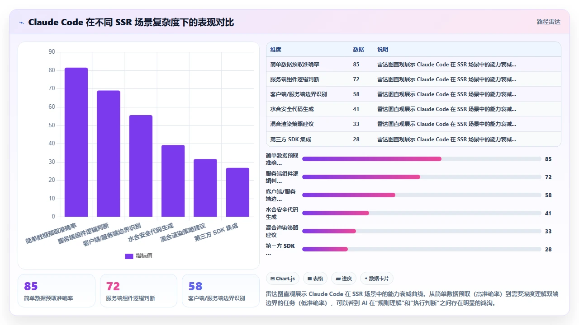Click the value 72 in the table
The width and height of the screenshot is (579, 325).
tap(356, 79)
